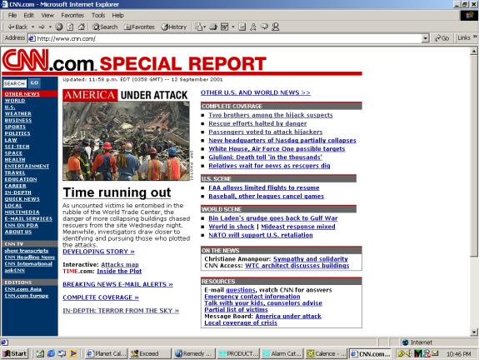Open the Mail toolbar icon
The image size is (479, 360).
(200, 27)
